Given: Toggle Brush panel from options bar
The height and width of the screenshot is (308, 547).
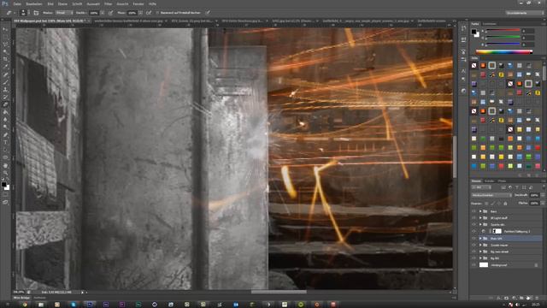Looking at the screenshot, I should pyautogui.click(x=36, y=13).
